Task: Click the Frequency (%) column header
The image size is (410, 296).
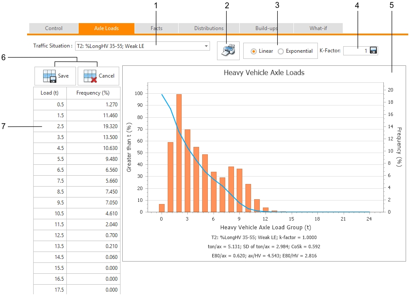Action: [x=93, y=93]
